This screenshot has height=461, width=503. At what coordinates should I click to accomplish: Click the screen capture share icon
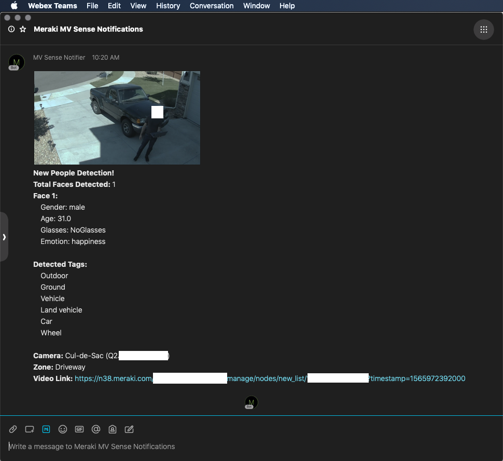point(30,429)
